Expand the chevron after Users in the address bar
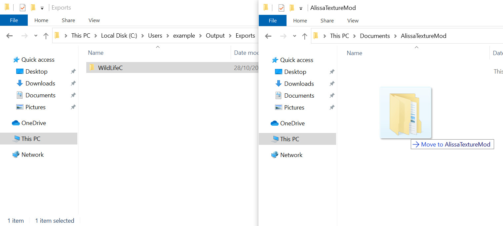 click(x=168, y=36)
